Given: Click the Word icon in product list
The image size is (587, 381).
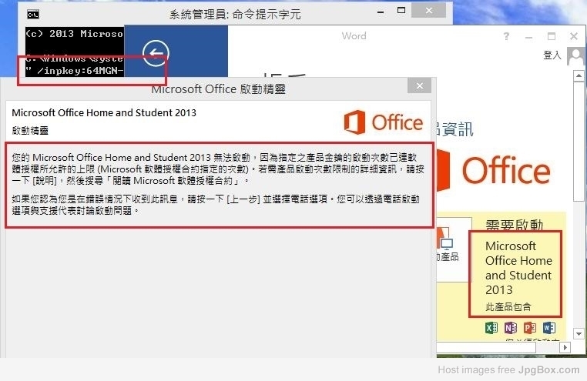Looking at the screenshot, I should tap(549, 328).
